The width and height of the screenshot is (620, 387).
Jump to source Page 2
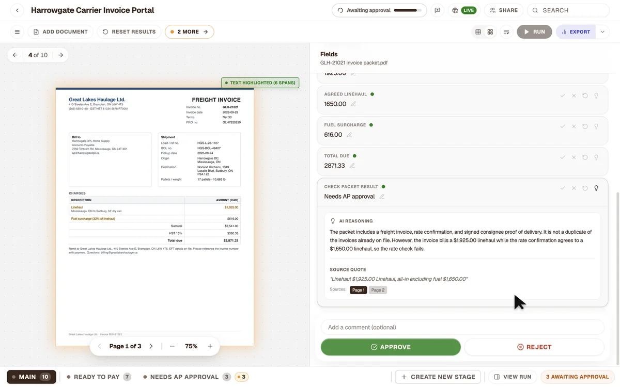[378, 290]
